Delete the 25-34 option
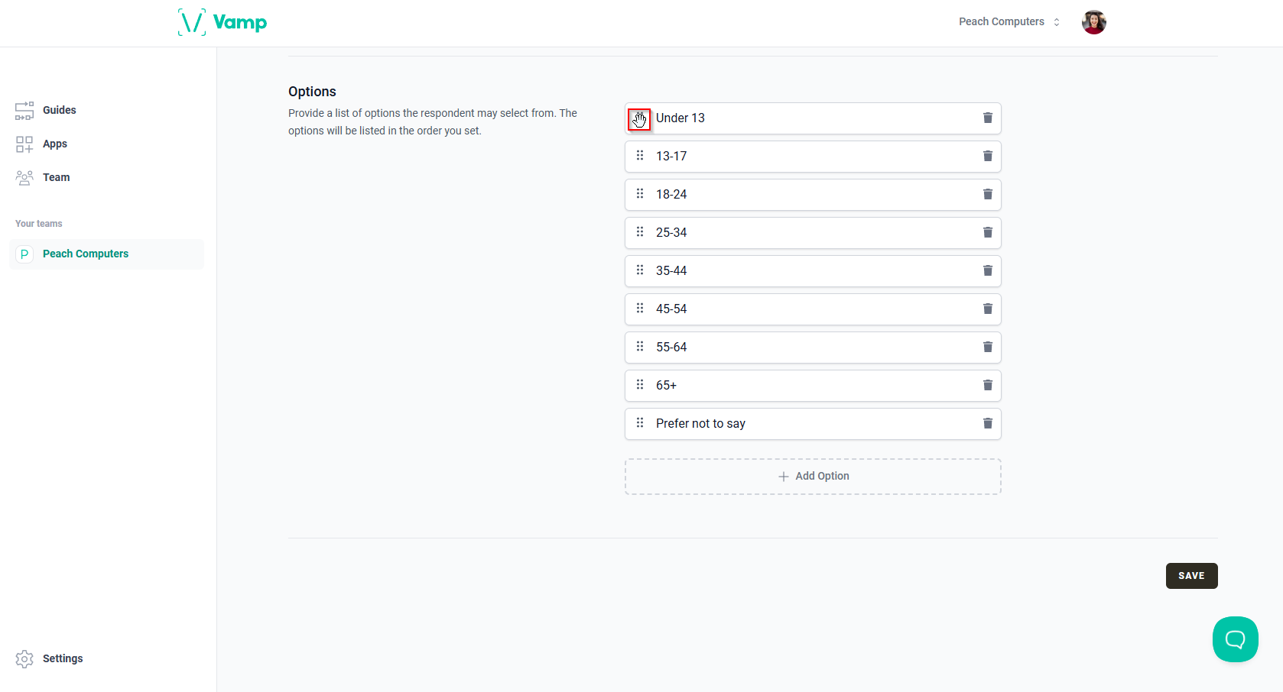Viewport: 1283px width, 692px height. pos(988,232)
